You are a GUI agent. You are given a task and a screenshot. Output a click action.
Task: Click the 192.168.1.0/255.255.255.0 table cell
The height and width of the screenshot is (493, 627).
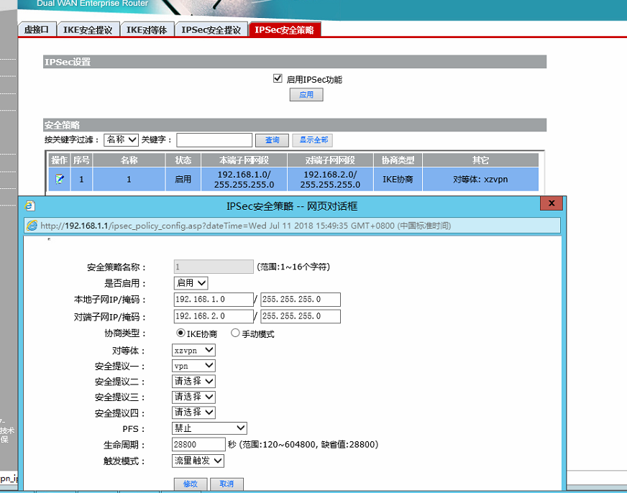pyautogui.click(x=244, y=180)
